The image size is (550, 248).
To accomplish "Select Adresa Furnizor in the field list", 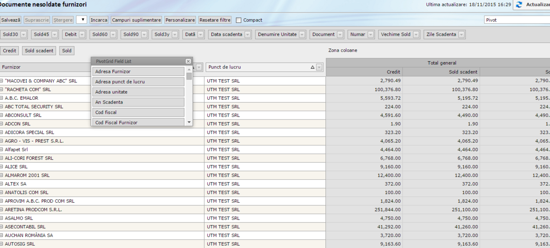I will (138, 72).
